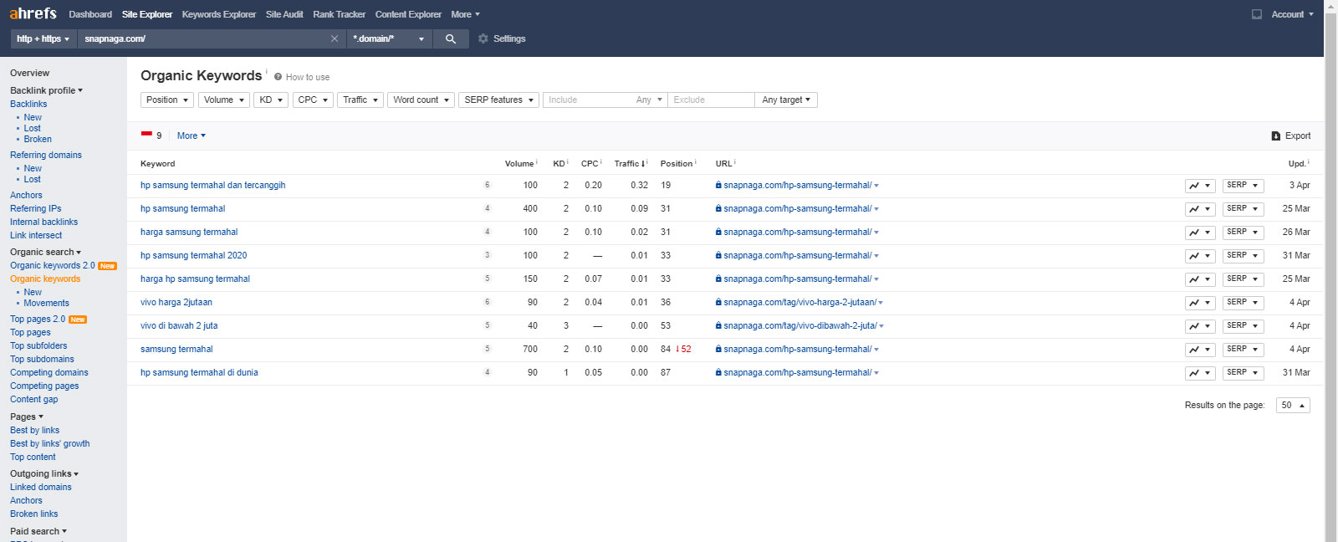
Task: Open Rank Tracker in top menu
Action: click(340, 14)
